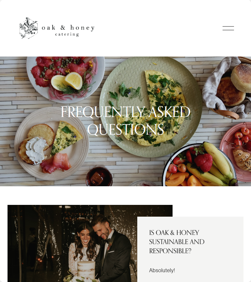Click the lemon halves on the salmon plate
251x282 pixels.
point(67,82)
